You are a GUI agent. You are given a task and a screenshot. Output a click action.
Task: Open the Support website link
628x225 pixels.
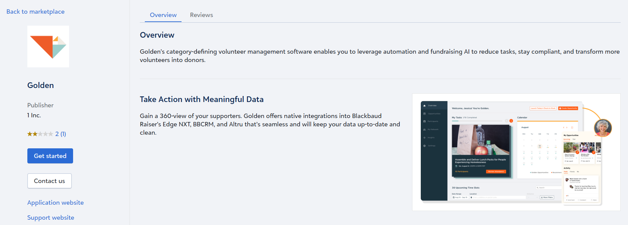pos(51,218)
